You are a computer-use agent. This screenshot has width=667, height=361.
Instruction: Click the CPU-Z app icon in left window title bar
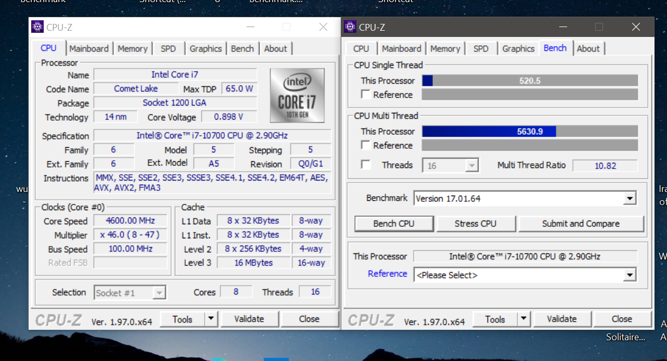[37, 27]
